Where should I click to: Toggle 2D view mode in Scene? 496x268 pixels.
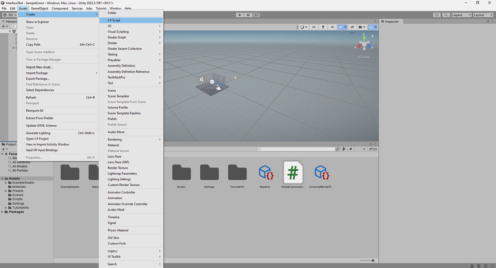313,27
